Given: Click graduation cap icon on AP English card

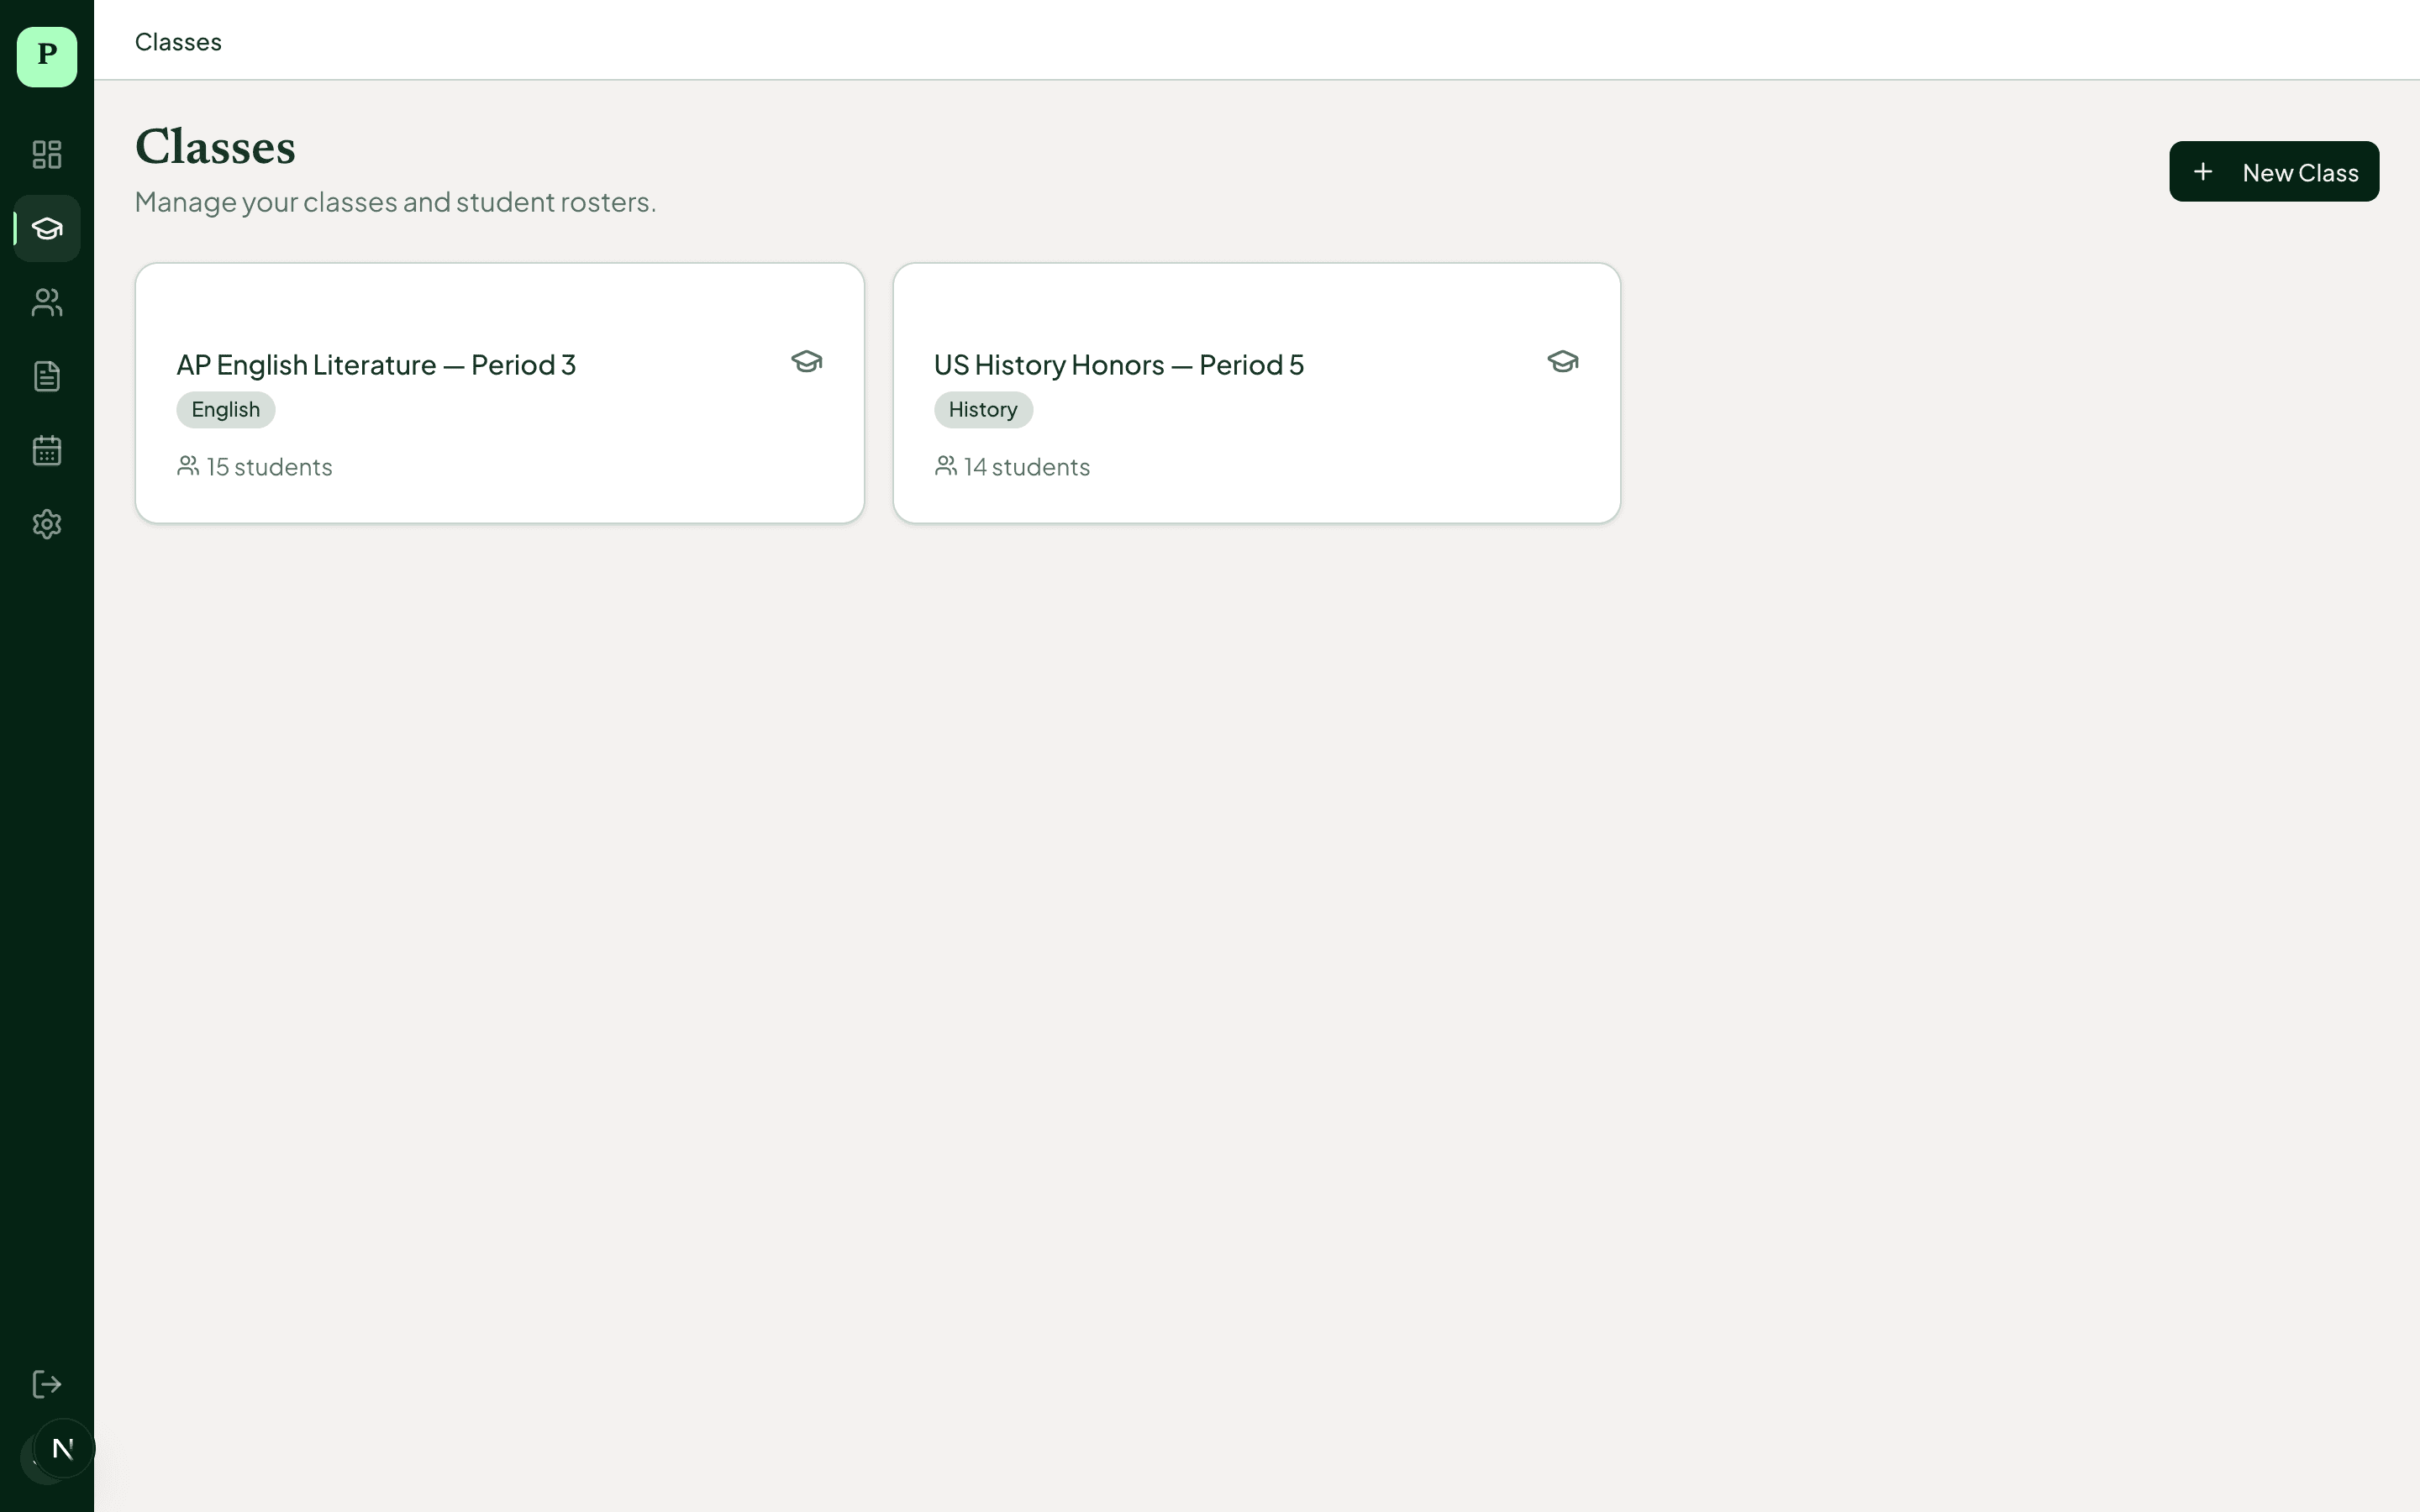Looking at the screenshot, I should pos(806,361).
